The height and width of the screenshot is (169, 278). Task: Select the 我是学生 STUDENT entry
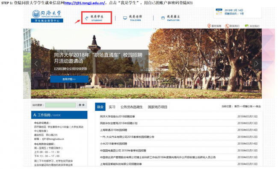click(97, 18)
